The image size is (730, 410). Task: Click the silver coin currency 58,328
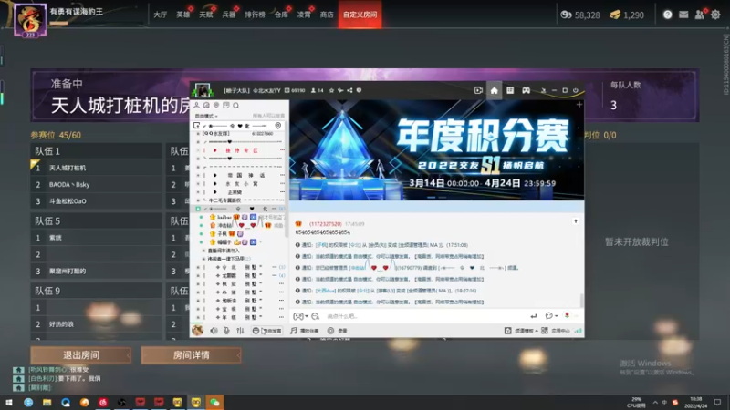pyautogui.click(x=580, y=15)
